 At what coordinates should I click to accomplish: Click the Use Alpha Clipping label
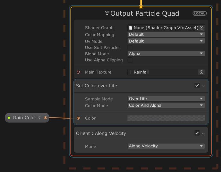(104, 60)
